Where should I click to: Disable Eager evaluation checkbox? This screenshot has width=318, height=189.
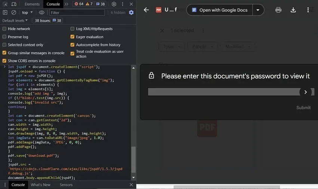[73, 37]
